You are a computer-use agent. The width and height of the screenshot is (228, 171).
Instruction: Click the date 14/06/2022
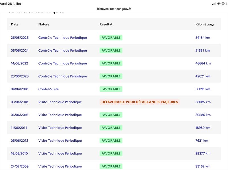point(19,63)
